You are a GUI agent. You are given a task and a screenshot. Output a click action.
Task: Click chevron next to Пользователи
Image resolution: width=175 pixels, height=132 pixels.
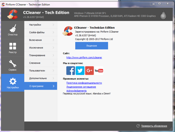click(53, 70)
